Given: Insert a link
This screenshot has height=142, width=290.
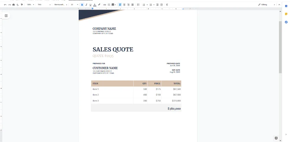Looking at the screenshot, I should point(105,5).
